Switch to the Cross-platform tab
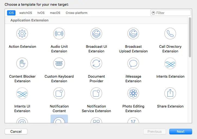Image resolution: width=197 pixels, height=139 pixels. point(77,13)
